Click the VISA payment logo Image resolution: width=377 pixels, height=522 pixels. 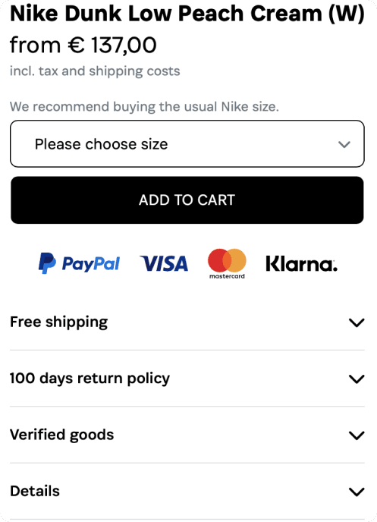click(x=164, y=264)
